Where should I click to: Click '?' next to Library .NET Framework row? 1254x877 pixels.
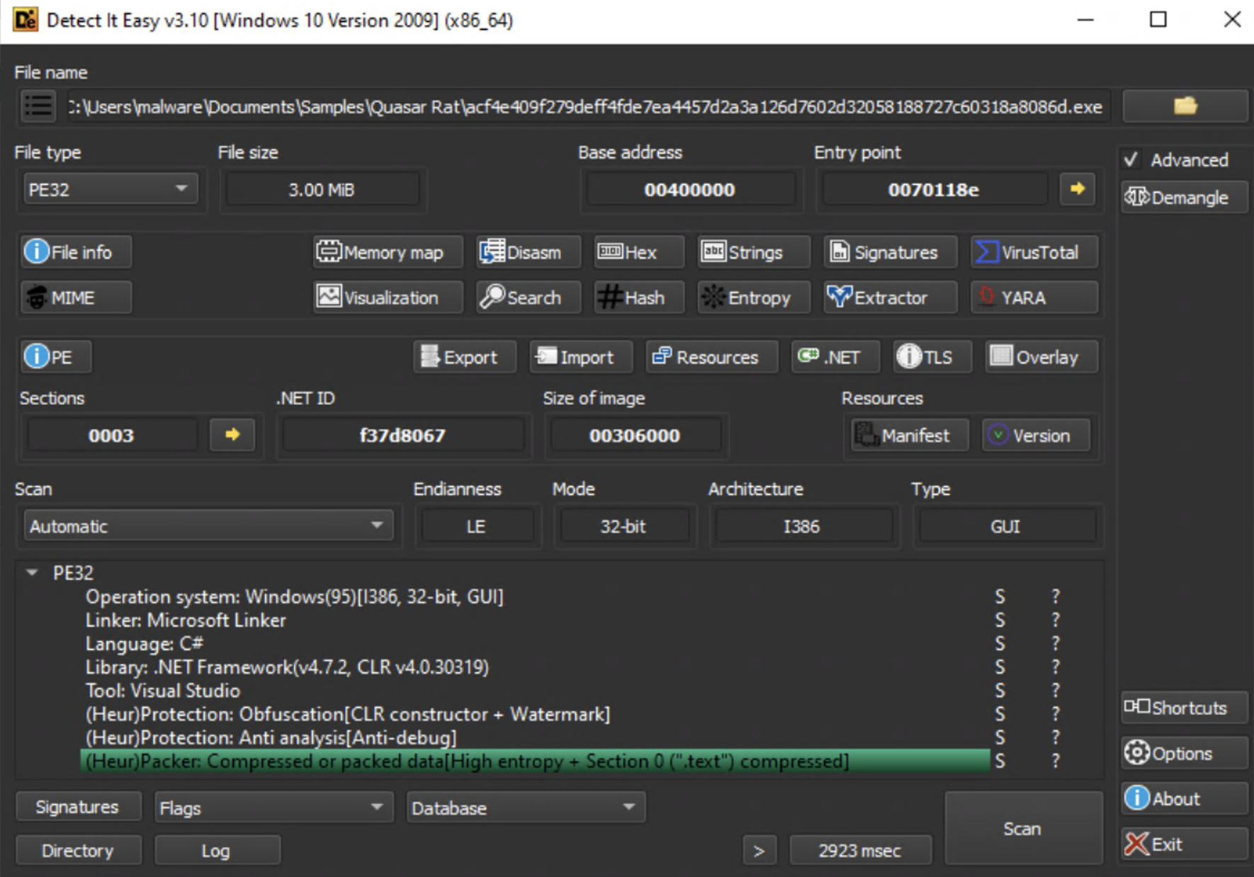[x=1056, y=667]
